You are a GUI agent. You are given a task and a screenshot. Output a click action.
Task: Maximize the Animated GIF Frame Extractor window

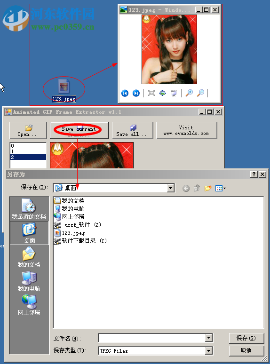pyautogui.click(x=210, y=112)
